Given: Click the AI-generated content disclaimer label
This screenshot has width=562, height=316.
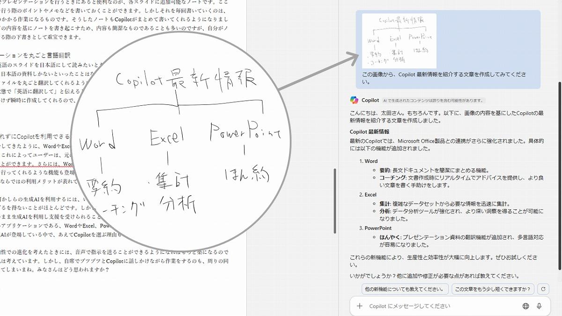Looking at the screenshot, I should (433, 101).
